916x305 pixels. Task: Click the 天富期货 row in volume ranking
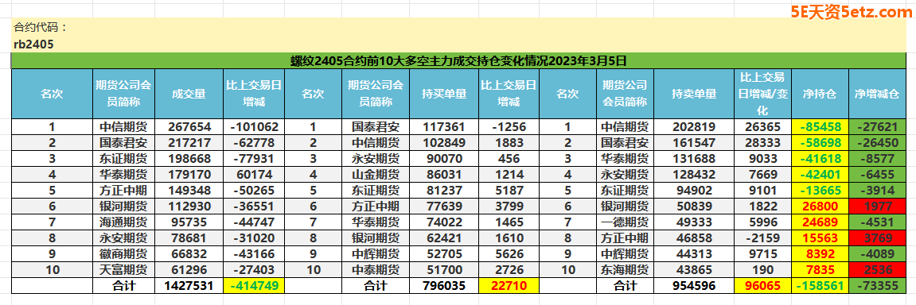148,269
